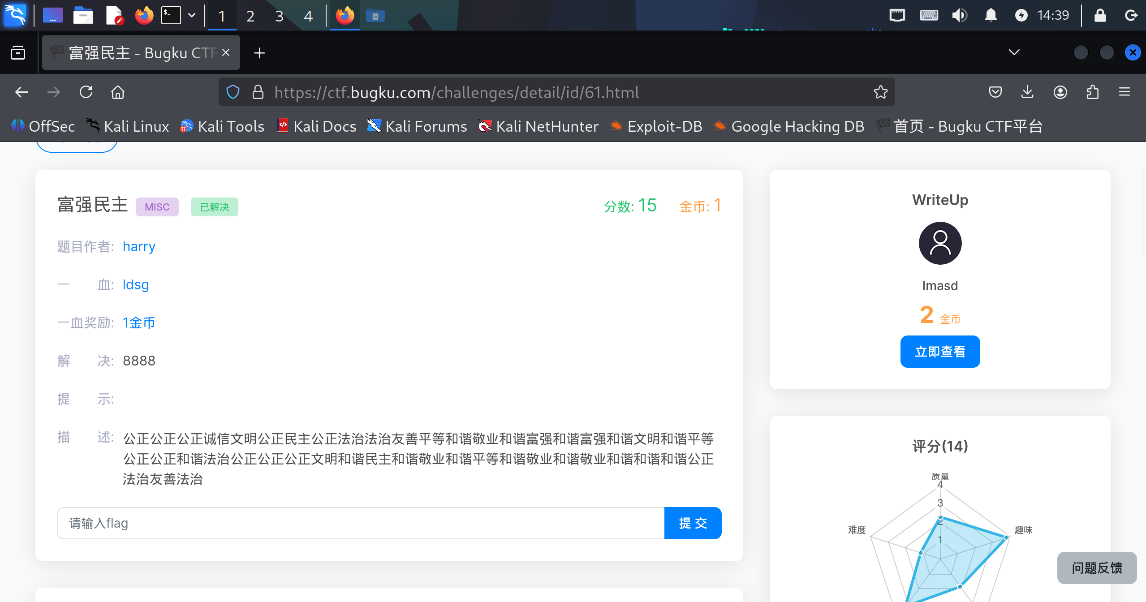The image size is (1146, 602).
Task: Open the Kali Tools bookmark
Action: tap(222, 126)
